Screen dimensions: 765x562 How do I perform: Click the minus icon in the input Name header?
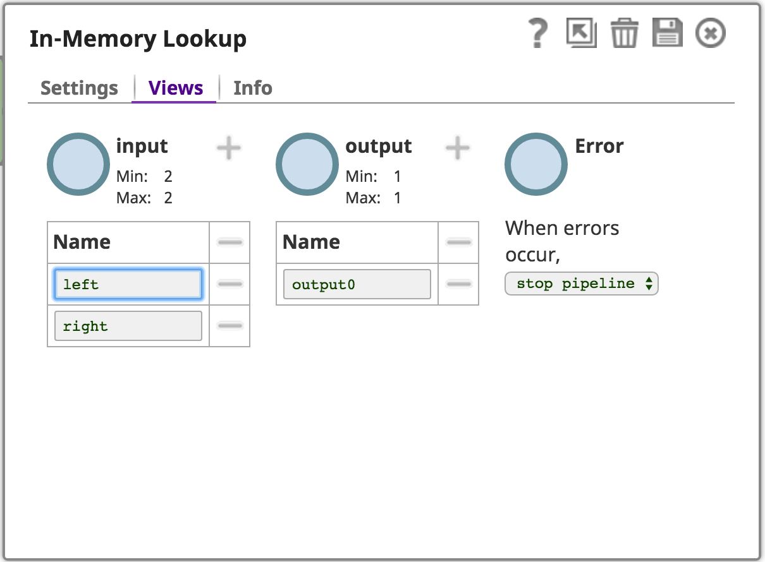(229, 242)
